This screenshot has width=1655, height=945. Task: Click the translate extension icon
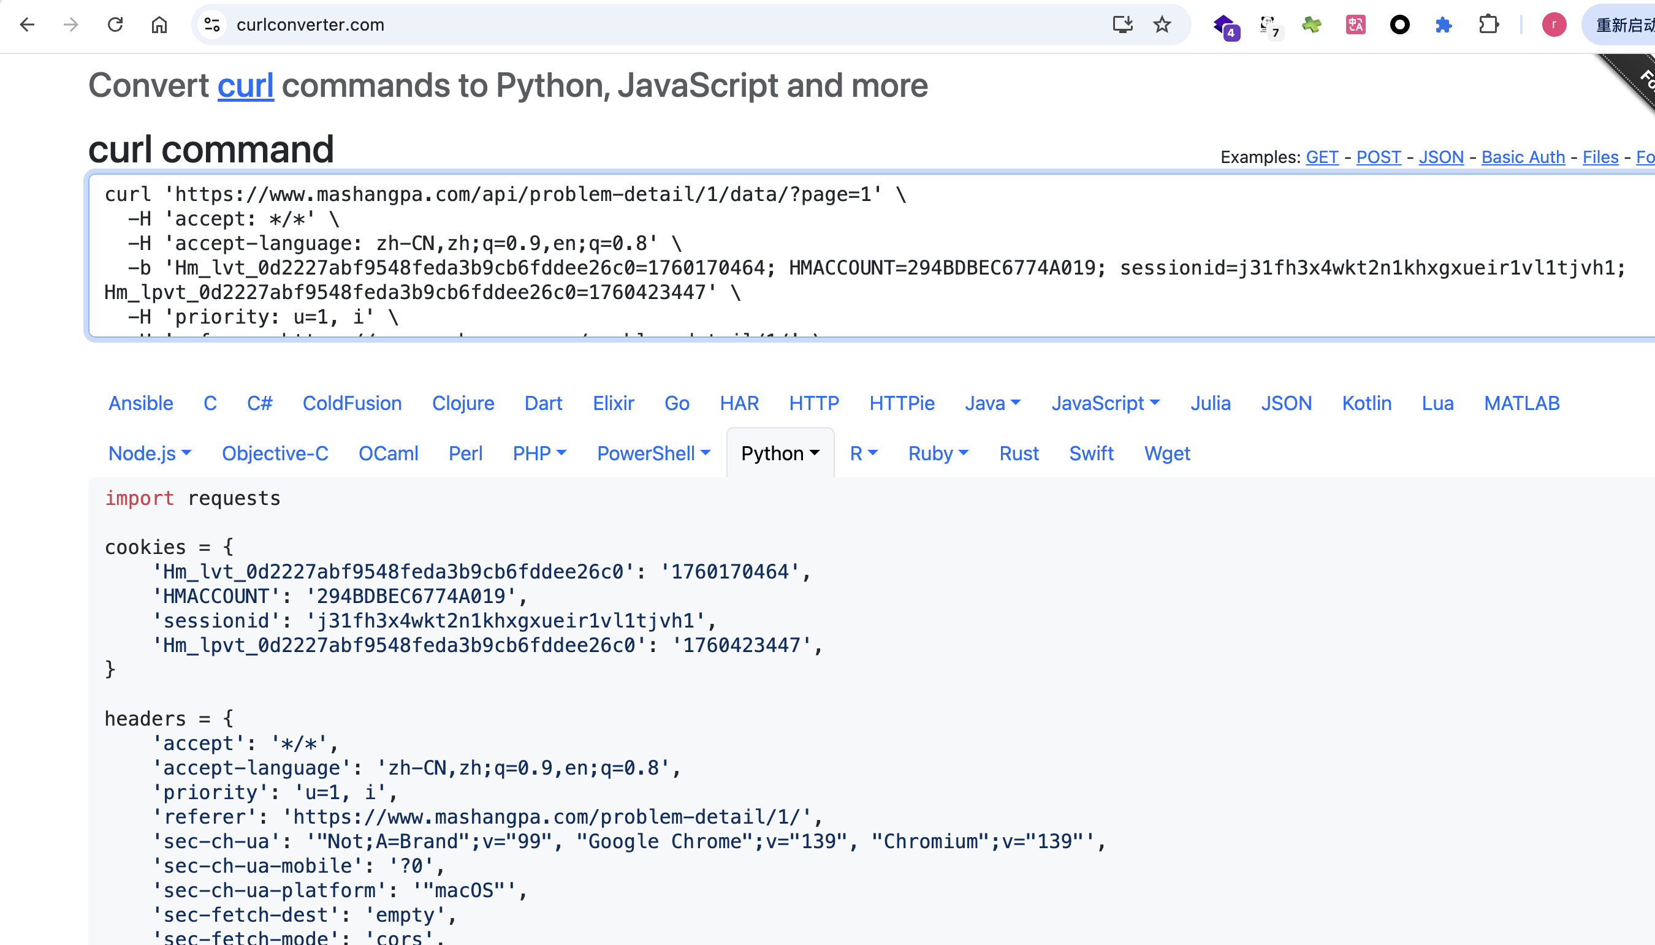click(1355, 25)
